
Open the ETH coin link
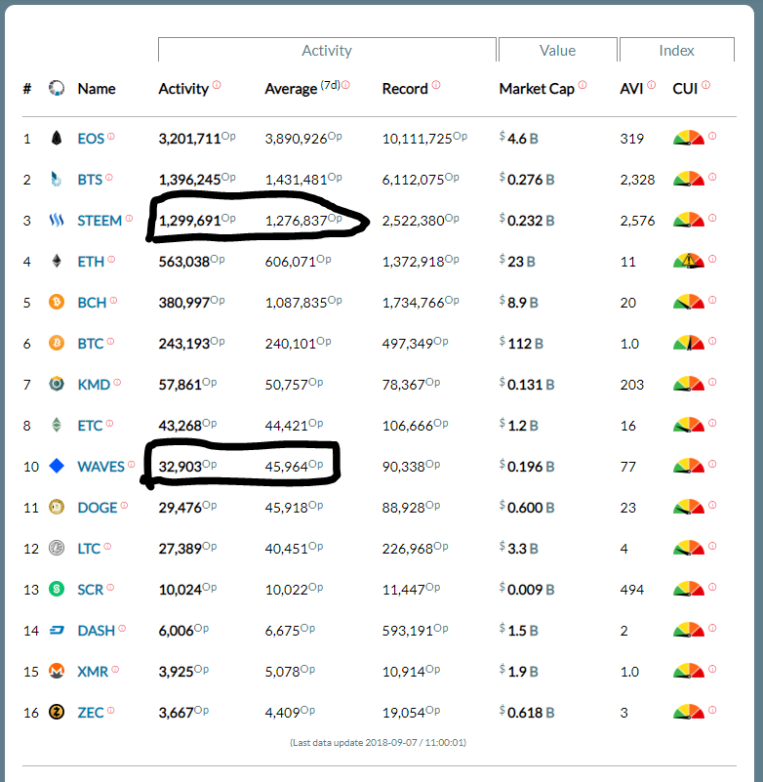pos(91,262)
